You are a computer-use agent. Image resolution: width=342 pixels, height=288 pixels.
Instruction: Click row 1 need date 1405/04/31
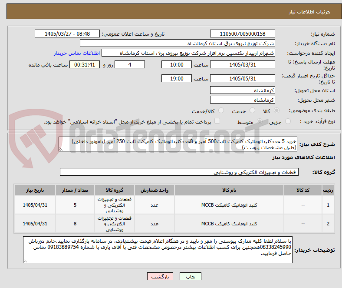(x=35, y=205)
